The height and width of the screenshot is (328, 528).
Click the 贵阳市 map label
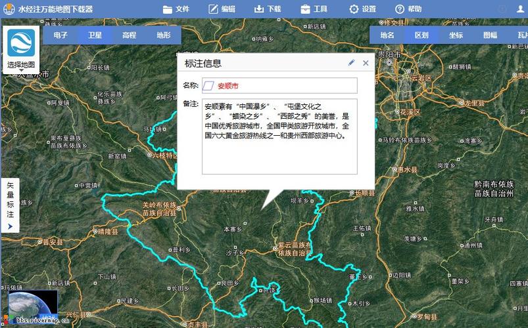pyautogui.click(x=389, y=55)
